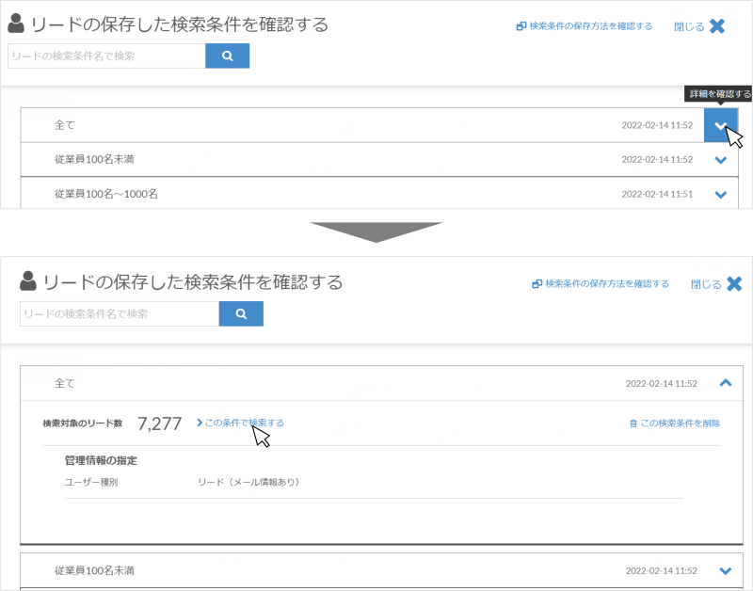Viewport: 753px width, 591px height.
Task: Close upper panel with the X icon
Action: 717,26
